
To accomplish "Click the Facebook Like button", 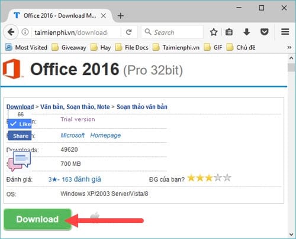I will click(x=20, y=124).
